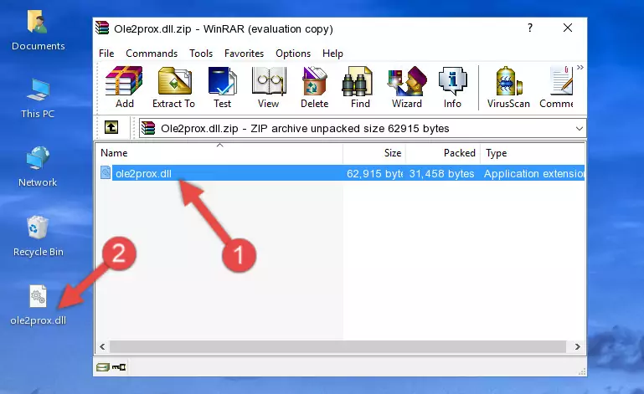Click the key password icon in status bar
Screen dimensions: 644x394
point(119,367)
